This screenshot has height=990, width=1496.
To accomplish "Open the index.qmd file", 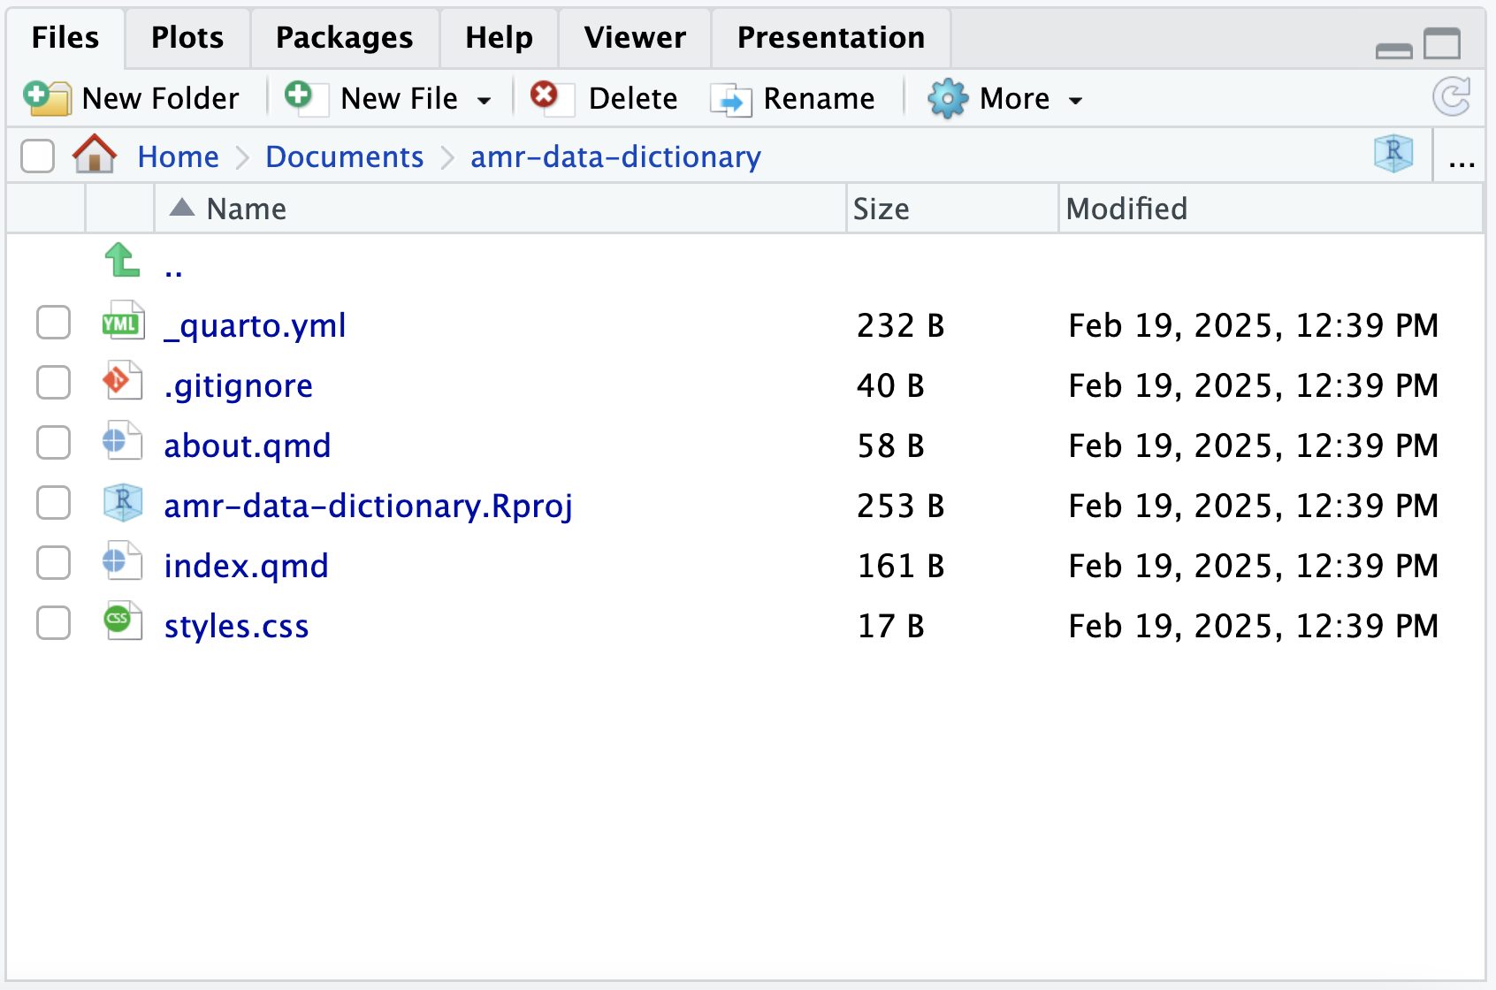I will coord(247,567).
